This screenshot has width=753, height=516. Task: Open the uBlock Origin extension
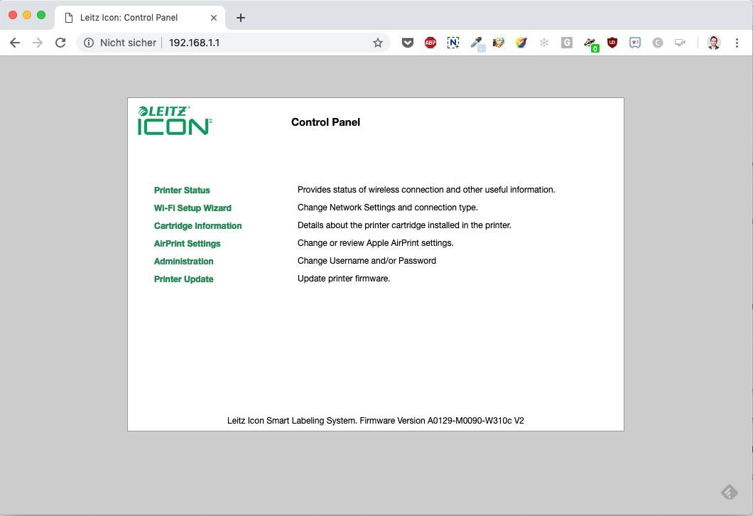(x=612, y=43)
